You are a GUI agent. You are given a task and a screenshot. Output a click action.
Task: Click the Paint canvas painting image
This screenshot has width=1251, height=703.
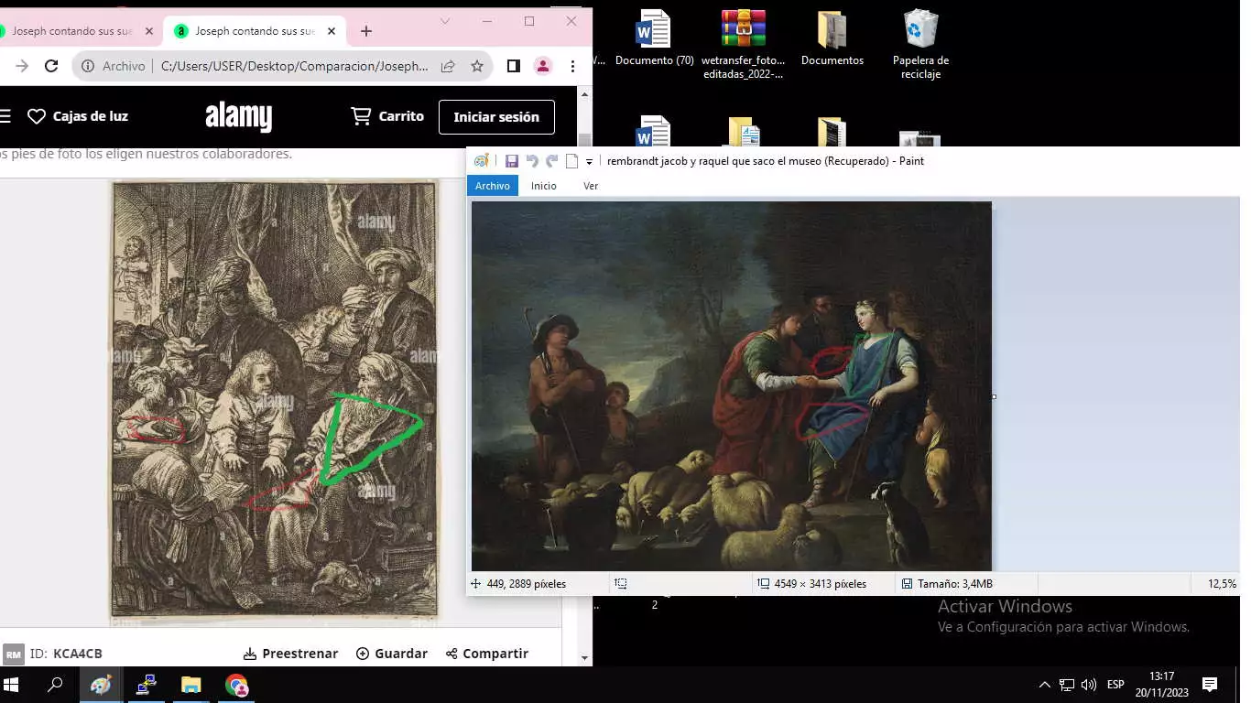click(x=731, y=385)
